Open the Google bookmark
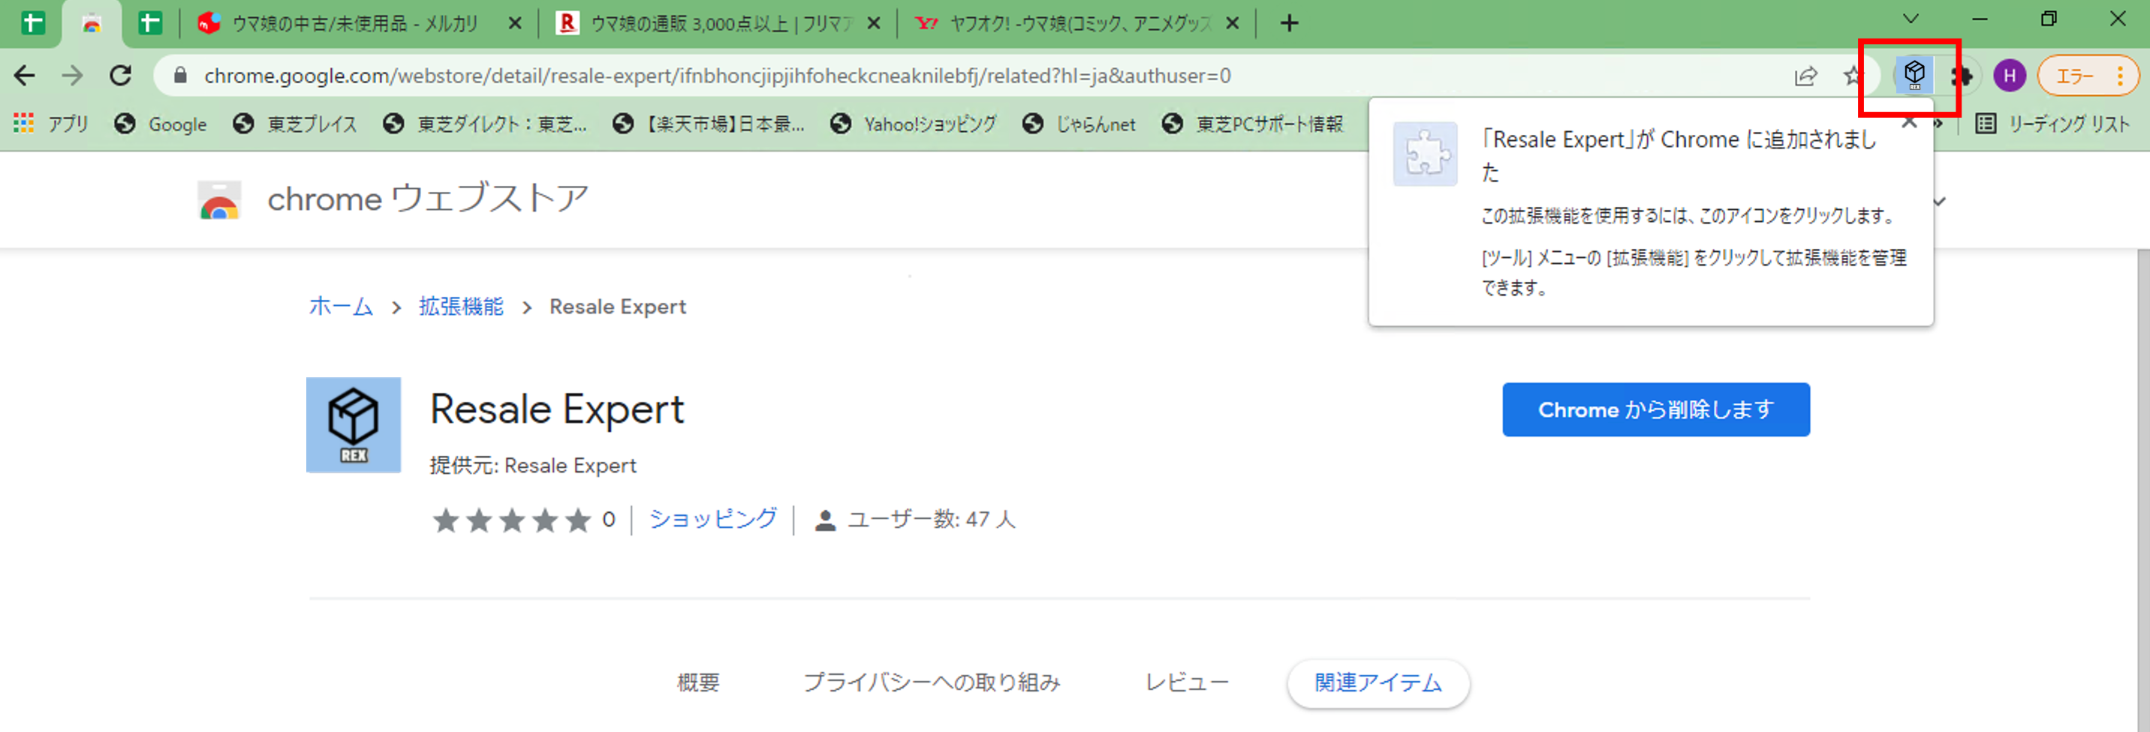This screenshot has height=732, width=2150. pos(160,124)
